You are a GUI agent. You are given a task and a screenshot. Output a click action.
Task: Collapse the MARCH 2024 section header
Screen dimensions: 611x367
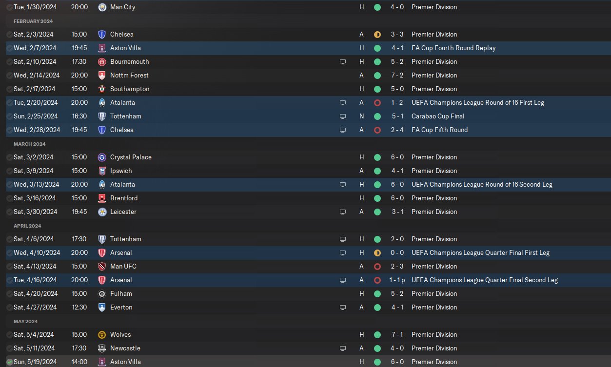tap(29, 144)
